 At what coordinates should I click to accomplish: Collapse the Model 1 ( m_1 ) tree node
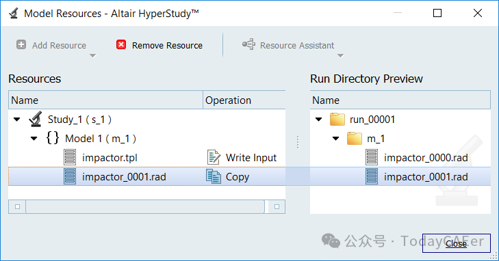point(34,139)
